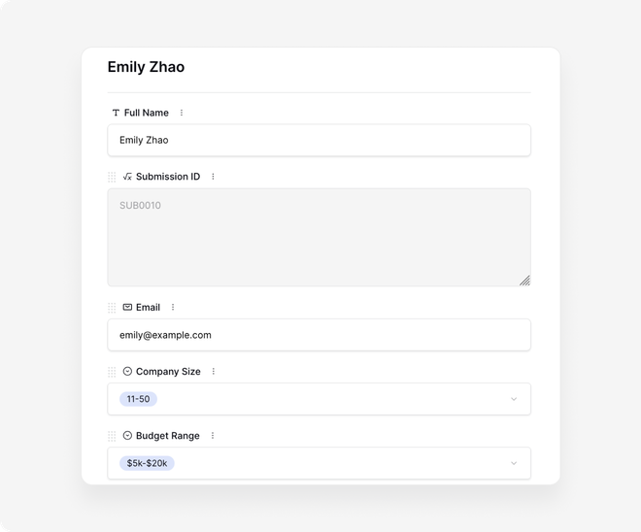
Task: Open the Full Name field options menu
Action: coord(181,113)
